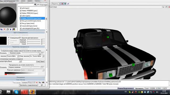Open the 'Функция сравнения' dropdown
The height and width of the screenshot is (95, 170).
[x=33, y=70]
